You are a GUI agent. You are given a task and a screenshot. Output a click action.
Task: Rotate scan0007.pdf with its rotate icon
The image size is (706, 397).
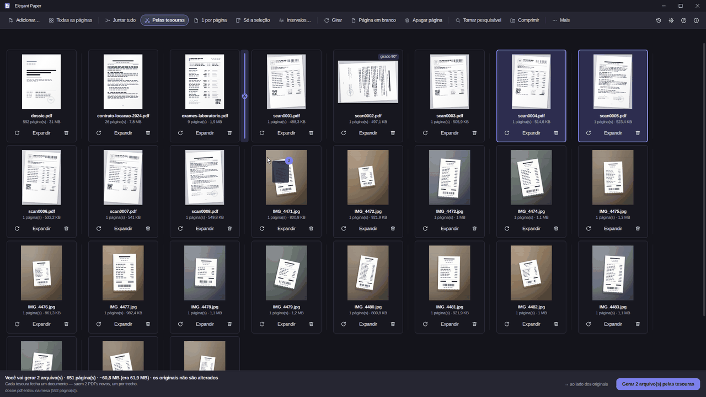[99, 228]
